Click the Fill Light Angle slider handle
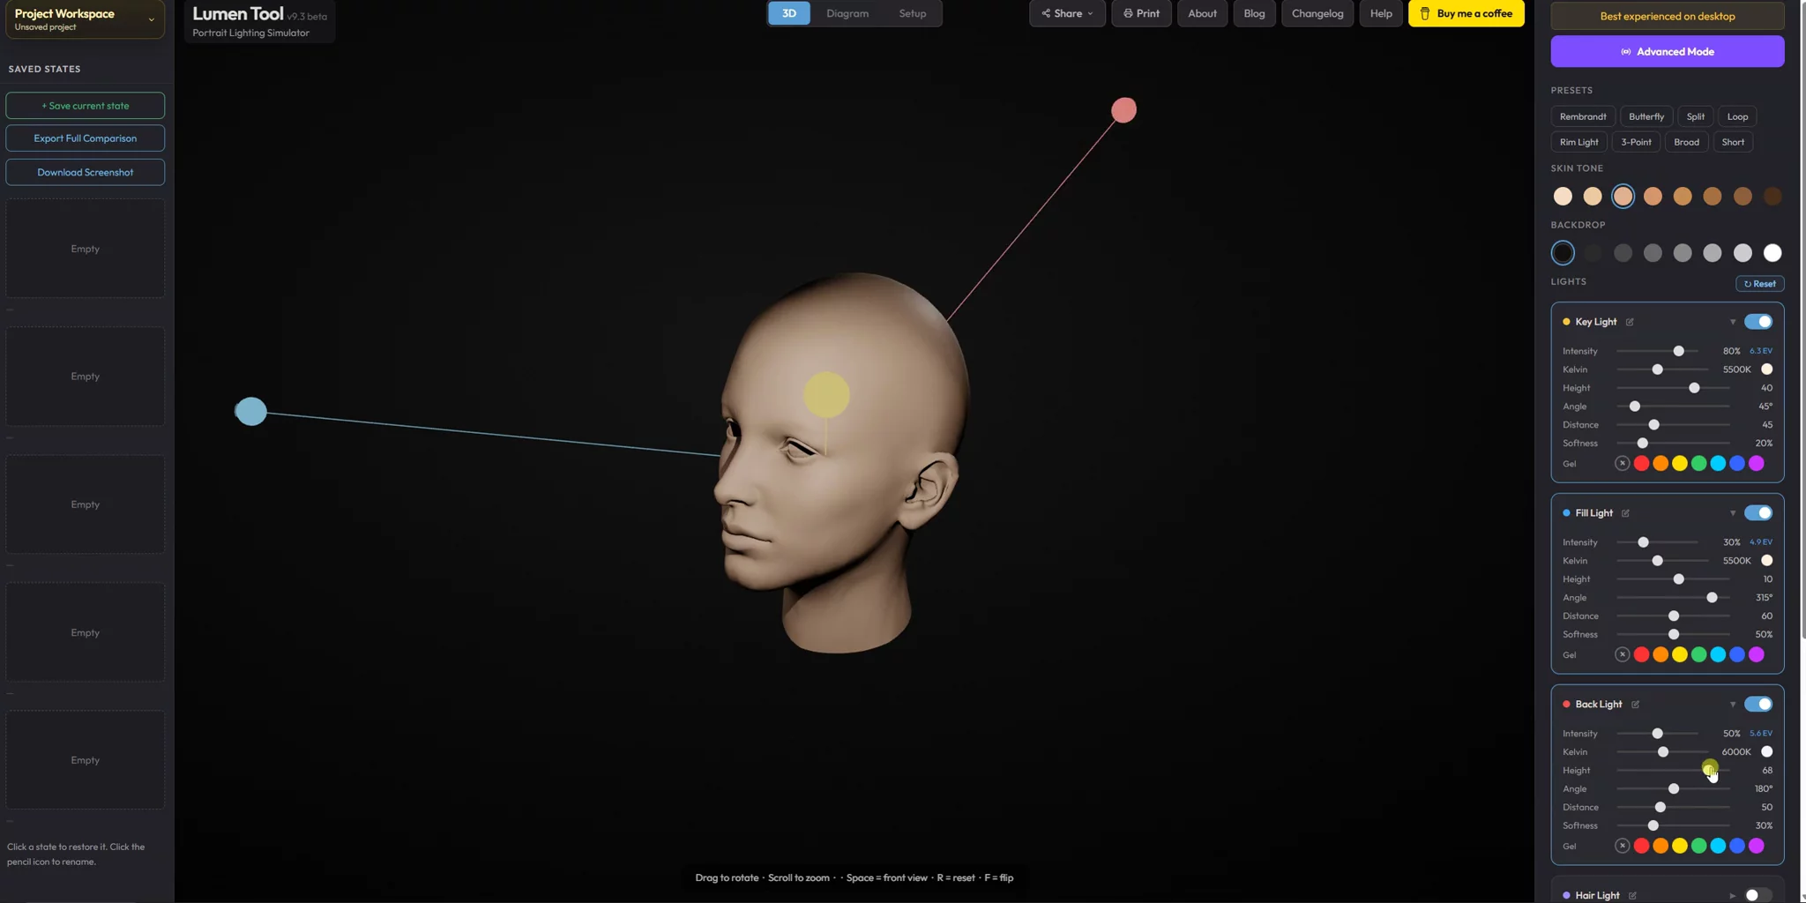Image resolution: width=1806 pixels, height=903 pixels. 1712,598
